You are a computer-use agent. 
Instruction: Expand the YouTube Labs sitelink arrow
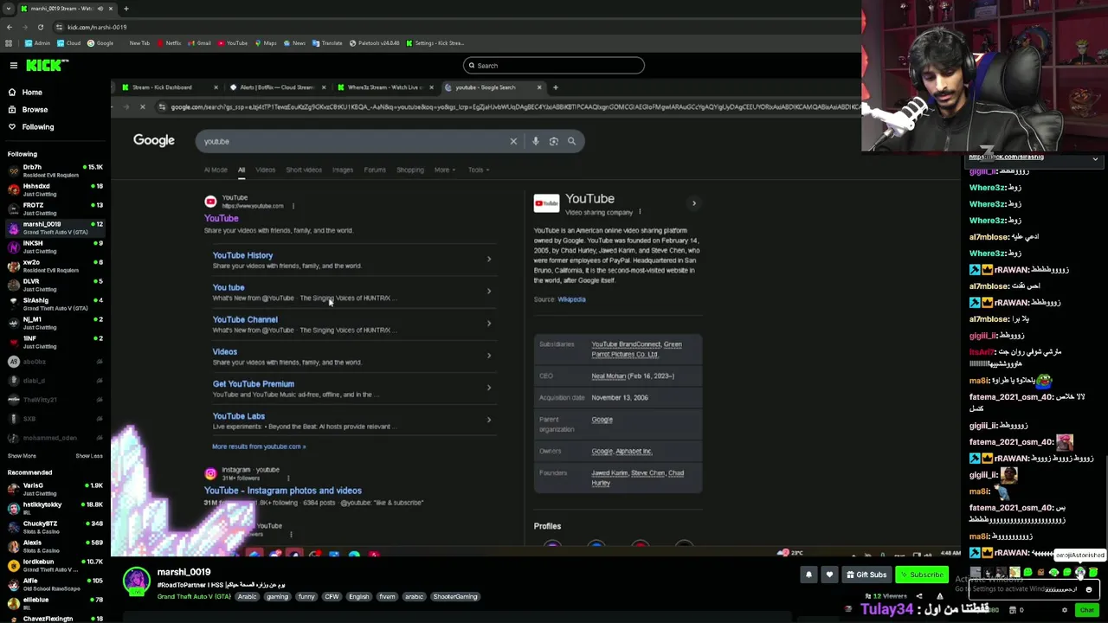488,420
